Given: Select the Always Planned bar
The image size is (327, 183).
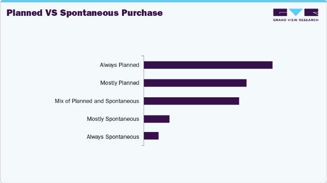Looking at the screenshot, I should [208, 65].
